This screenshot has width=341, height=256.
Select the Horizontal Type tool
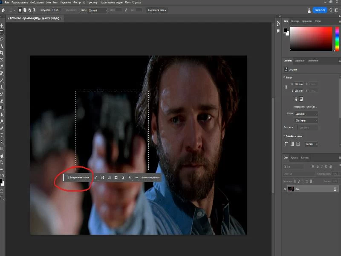[x=2, y=135]
